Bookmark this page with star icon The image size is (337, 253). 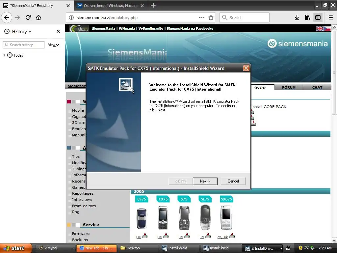211,17
